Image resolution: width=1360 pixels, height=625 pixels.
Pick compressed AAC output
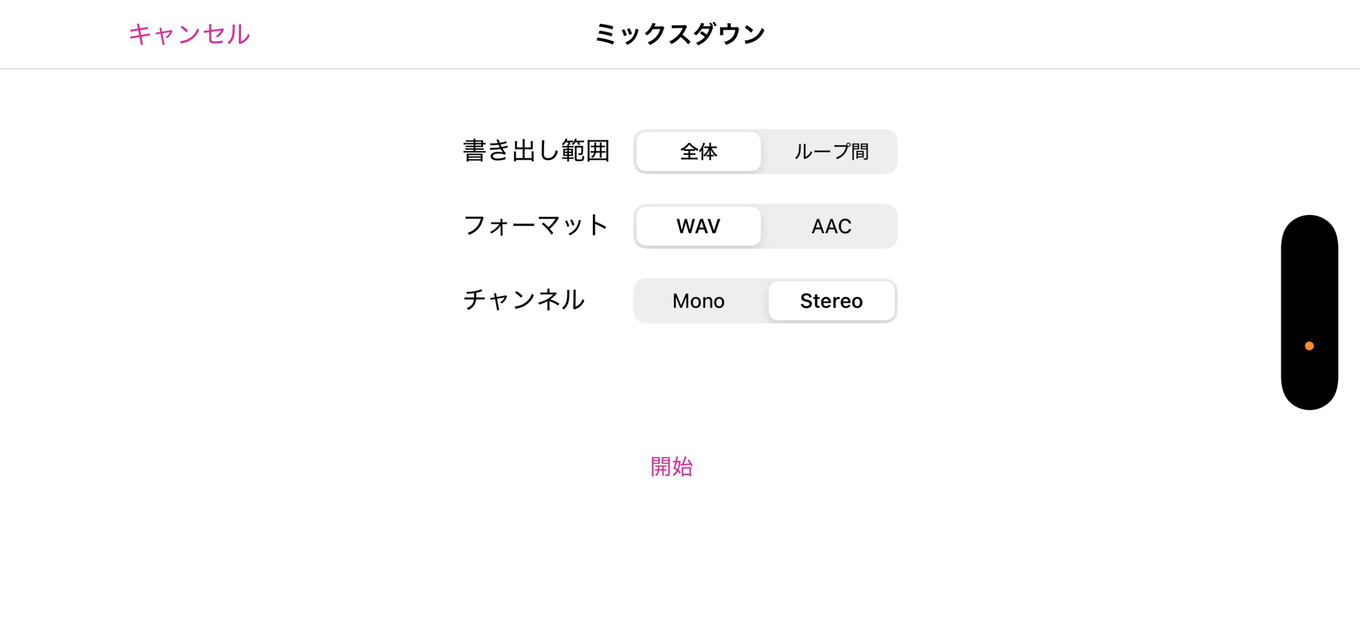pos(831,227)
